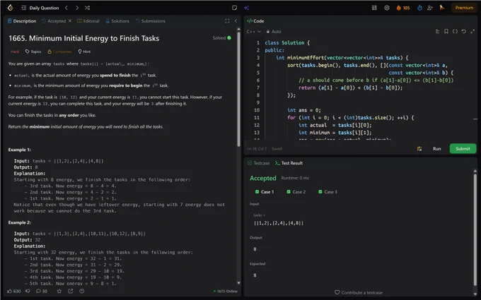Start the stopwatch timer icon
This screenshot has width=481, height=300.
click(x=419, y=8)
